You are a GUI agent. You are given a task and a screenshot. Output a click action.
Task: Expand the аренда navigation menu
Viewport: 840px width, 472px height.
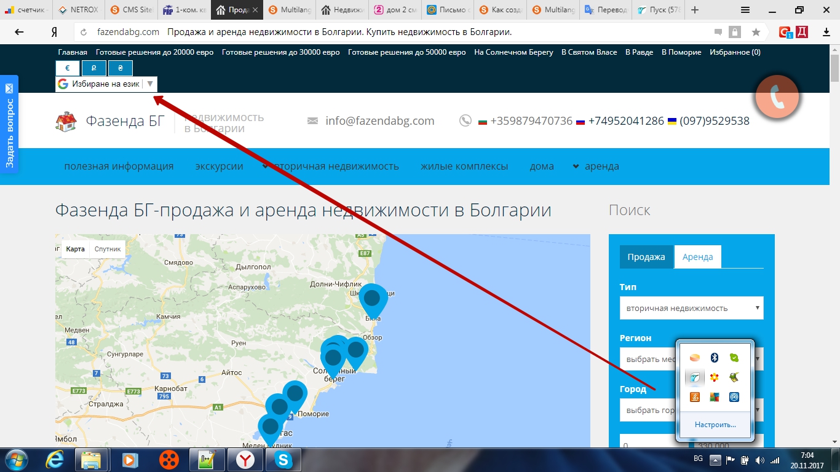595,166
